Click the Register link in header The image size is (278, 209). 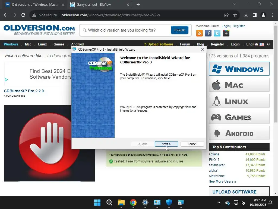click(x=239, y=26)
